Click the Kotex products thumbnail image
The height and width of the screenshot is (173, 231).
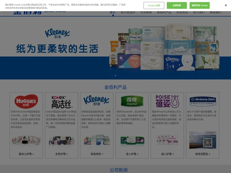pos(62,141)
